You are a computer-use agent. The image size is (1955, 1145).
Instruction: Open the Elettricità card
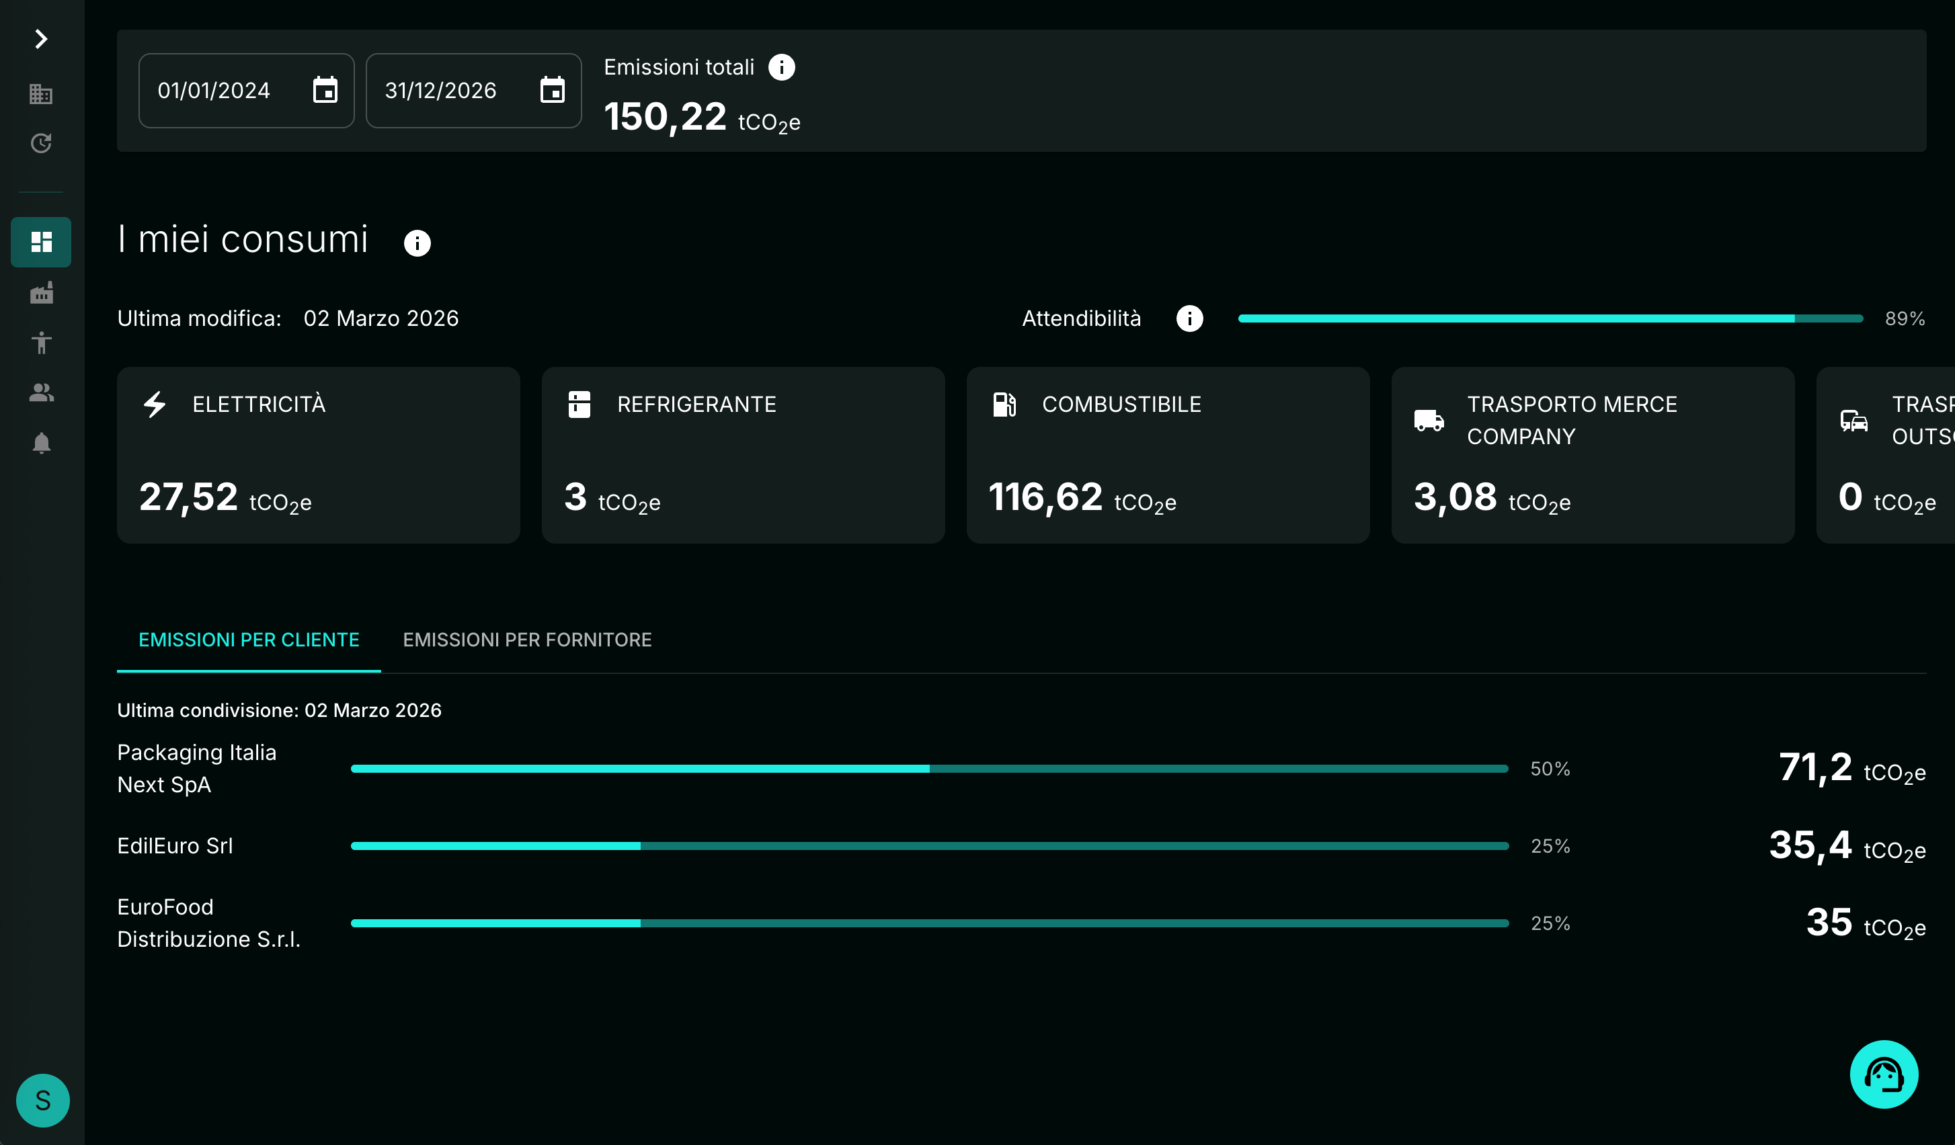coord(318,455)
